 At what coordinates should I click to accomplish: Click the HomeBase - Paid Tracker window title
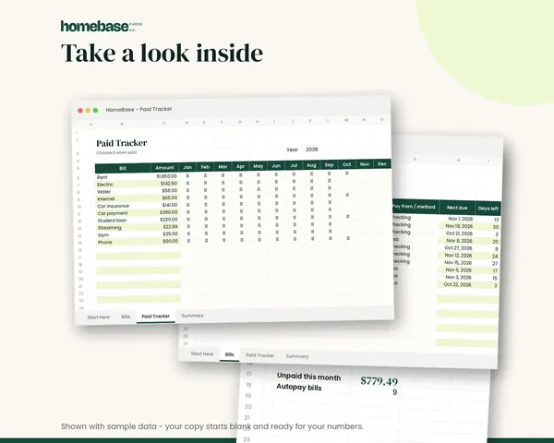(x=138, y=109)
